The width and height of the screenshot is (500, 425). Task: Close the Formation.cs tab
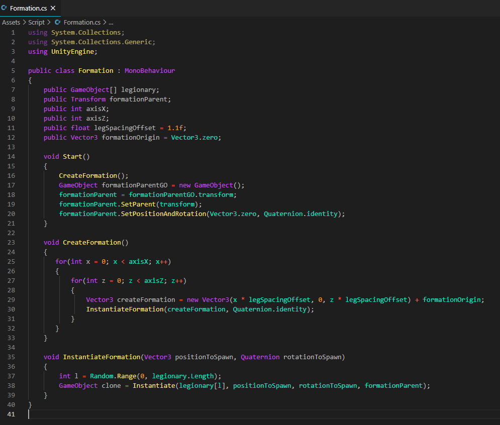[x=53, y=8]
